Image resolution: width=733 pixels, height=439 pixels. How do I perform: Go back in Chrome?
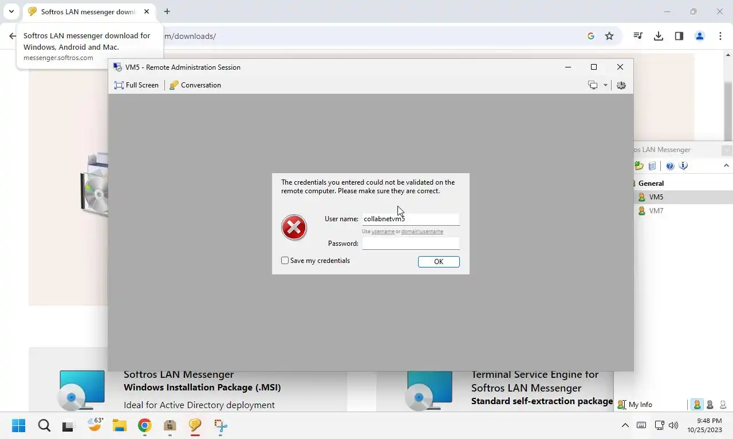pyautogui.click(x=13, y=36)
